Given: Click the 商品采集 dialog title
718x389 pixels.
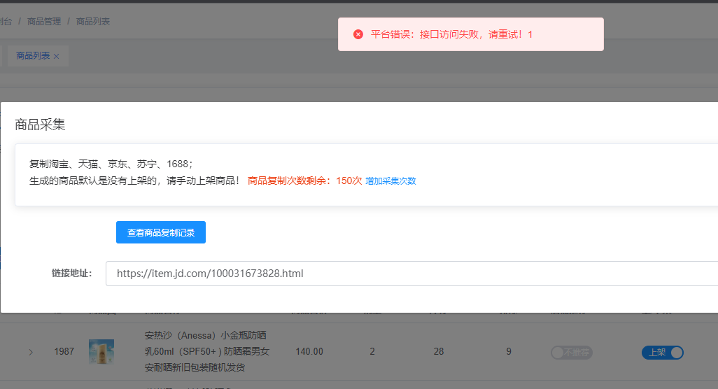Looking at the screenshot, I should [40, 125].
